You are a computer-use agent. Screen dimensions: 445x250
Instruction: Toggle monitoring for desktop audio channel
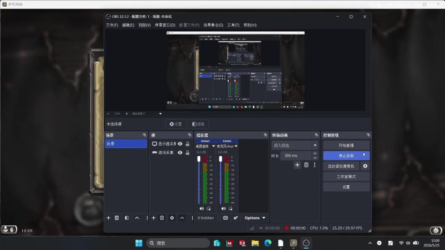(209, 209)
